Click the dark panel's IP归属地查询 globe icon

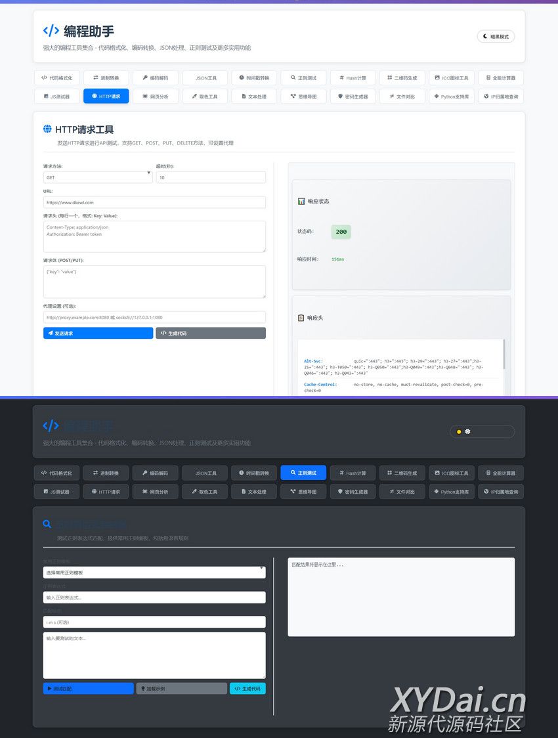(x=486, y=491)
